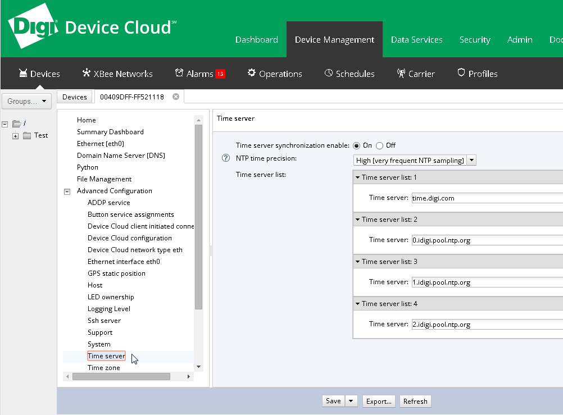Screen dimensions: 563x415
Task: Open the Alarms section with bell icon
Action: [194, 74]
